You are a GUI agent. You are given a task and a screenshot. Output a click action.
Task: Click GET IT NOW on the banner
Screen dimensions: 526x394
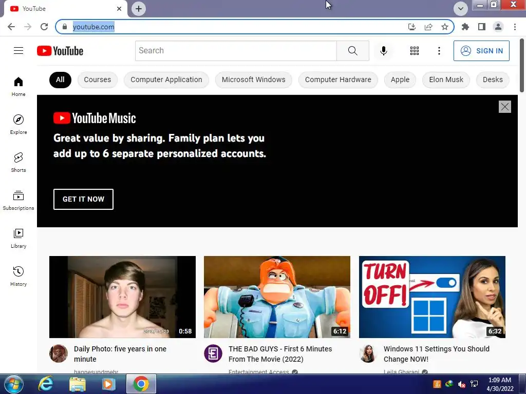tap(83, 199)
